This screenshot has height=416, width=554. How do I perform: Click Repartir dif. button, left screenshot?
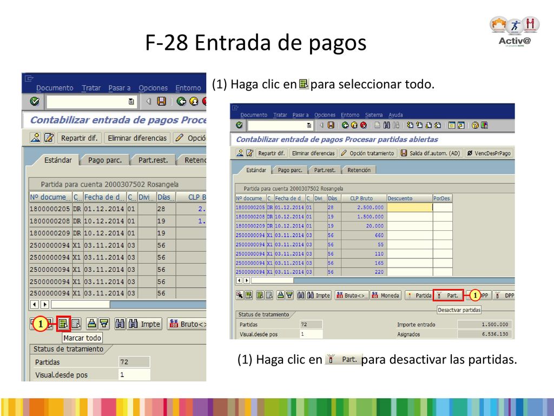[x=79, y=138]
